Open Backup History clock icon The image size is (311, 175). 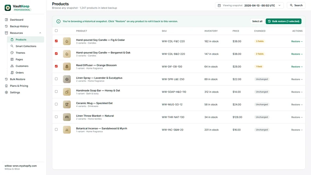pos(6,26)
